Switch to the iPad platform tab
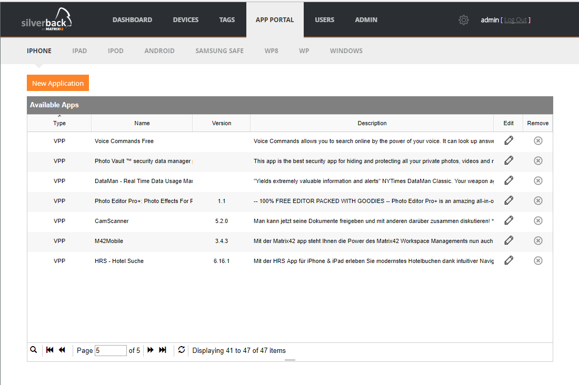The width and height of the screenshot is (579, 385). pyautogui.click(x=79, y=51)
